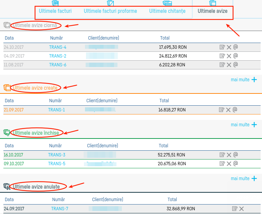Screen dimensions: 262x214
Task: Open the TRANS-1 notice link
Action: (x=57, y=110)
